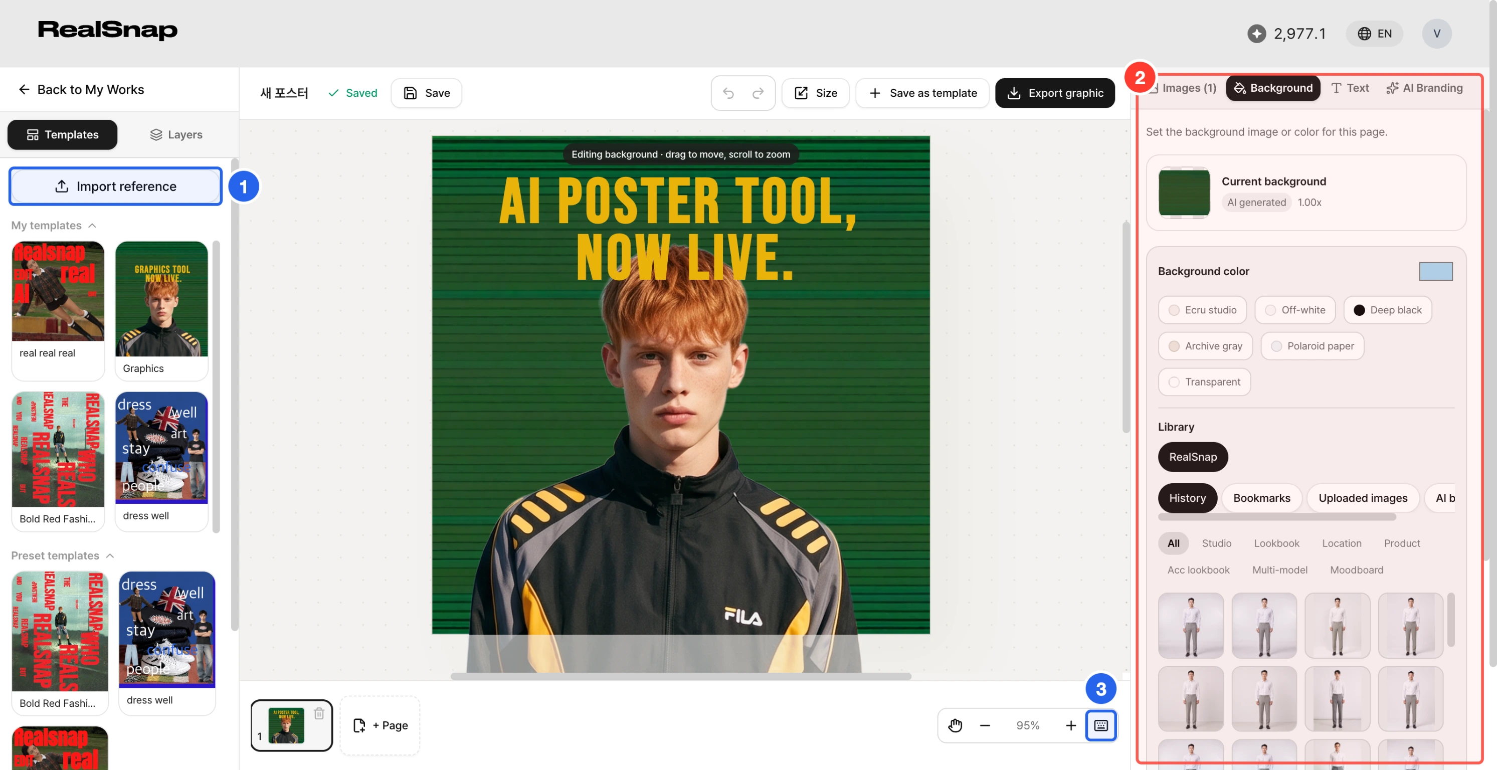1497x770 pixels.
Task: Select the Ecru studio background color
Action: [1202, 310]
